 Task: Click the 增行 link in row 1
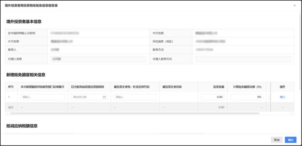coord(282,97)
